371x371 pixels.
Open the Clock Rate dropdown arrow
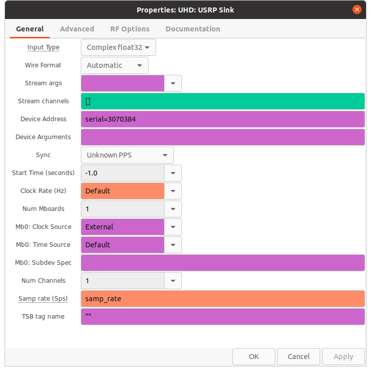click(173, 191)
